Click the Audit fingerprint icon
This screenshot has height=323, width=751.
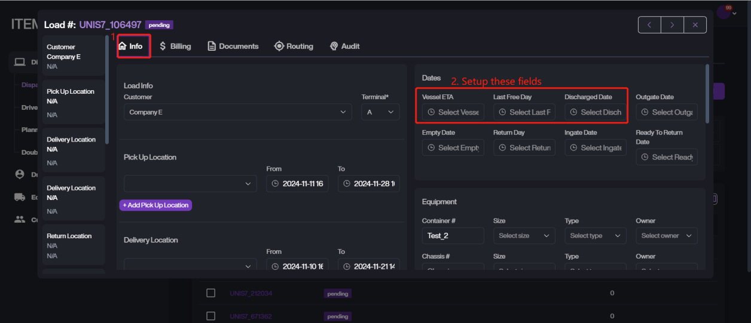(334, 46)
